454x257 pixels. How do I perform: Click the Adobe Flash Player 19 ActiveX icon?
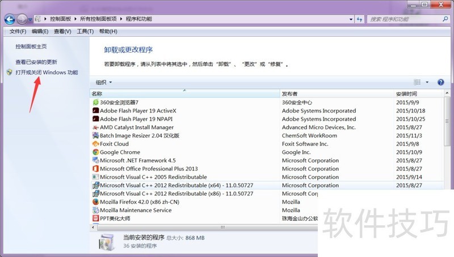pos(95,110)
